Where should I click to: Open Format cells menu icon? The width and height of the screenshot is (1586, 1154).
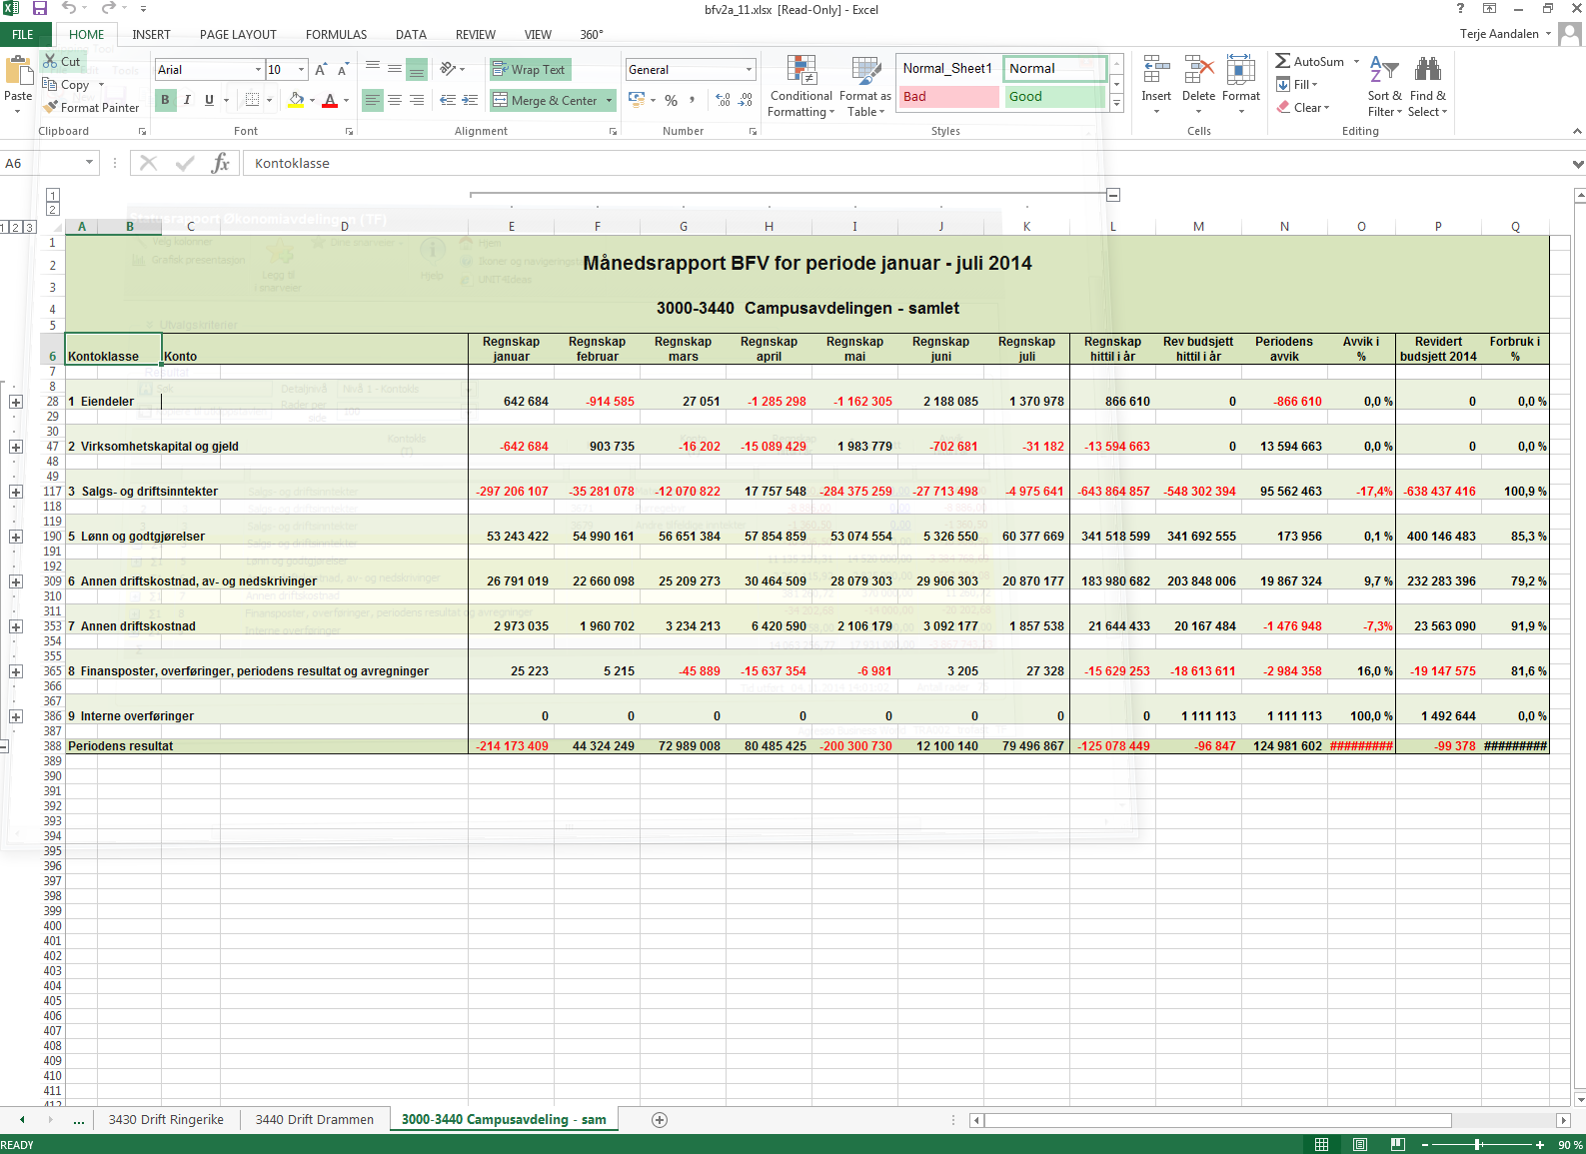click(x=1241, y=71)
